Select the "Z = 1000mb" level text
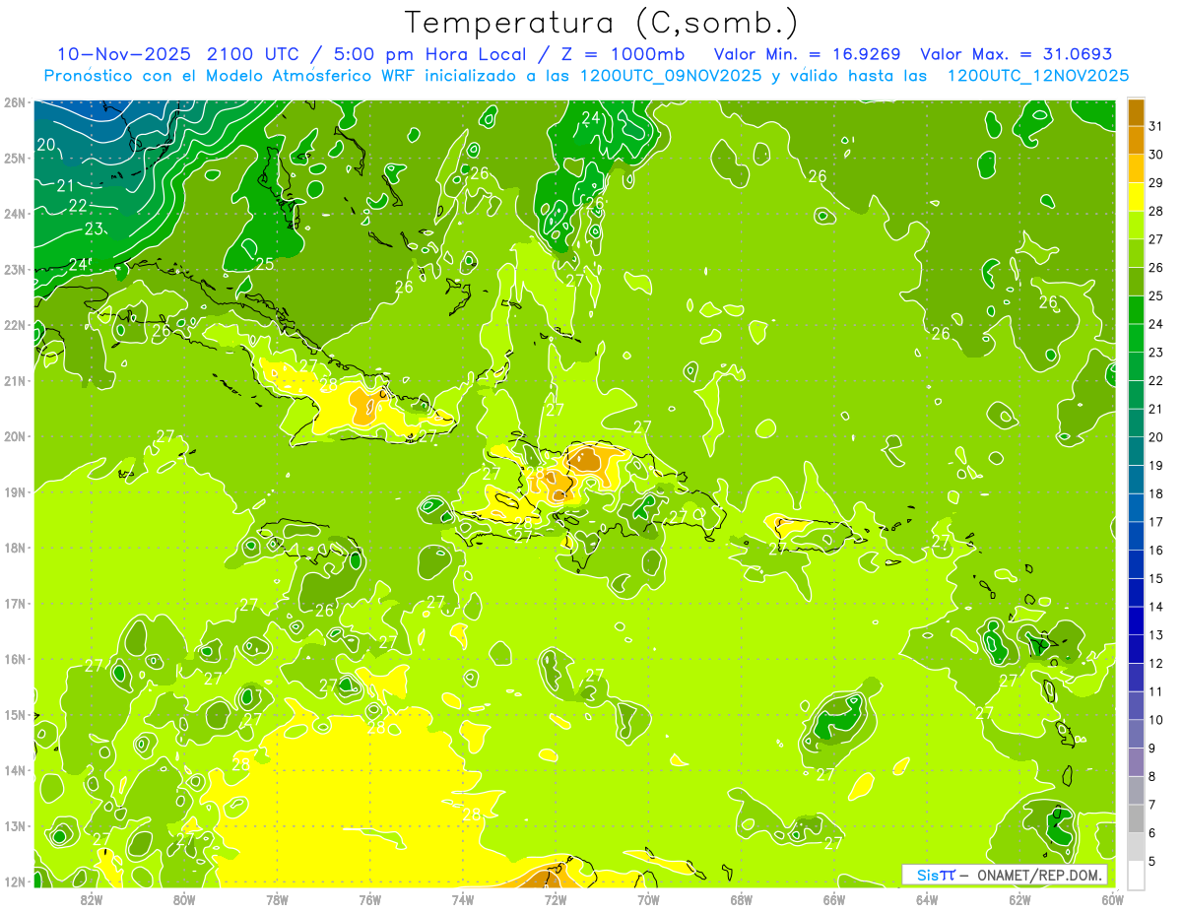This screenshot has width=1182, height=913. [x=622, y=54]
